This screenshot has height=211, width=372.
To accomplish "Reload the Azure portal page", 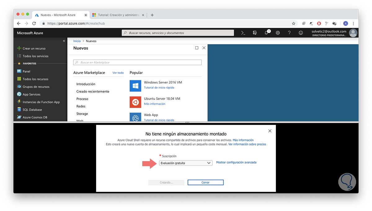I will (x=34, y=24).
